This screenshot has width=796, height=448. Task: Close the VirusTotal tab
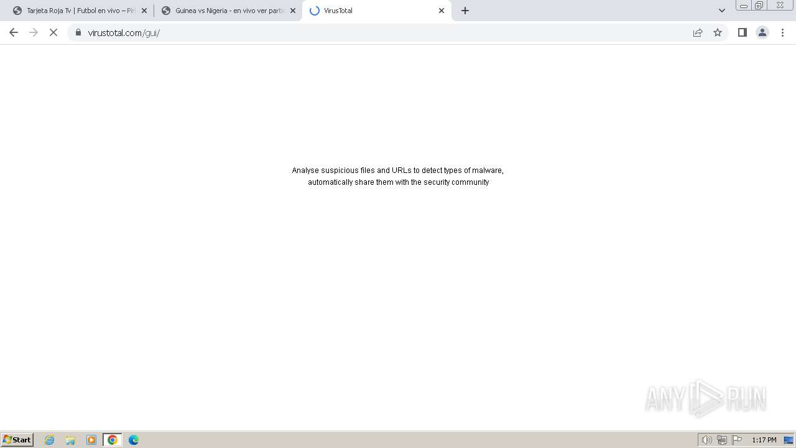tap(442, 11)
